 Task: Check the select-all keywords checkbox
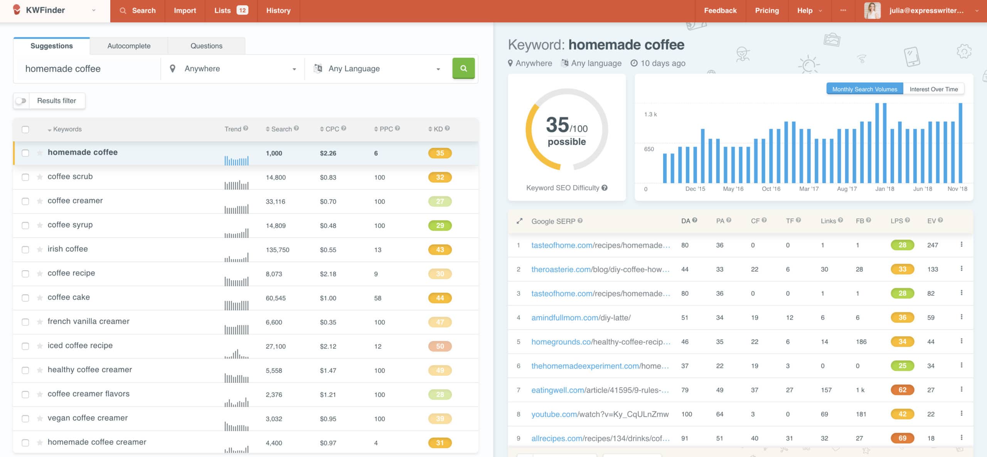coord(25,129)
